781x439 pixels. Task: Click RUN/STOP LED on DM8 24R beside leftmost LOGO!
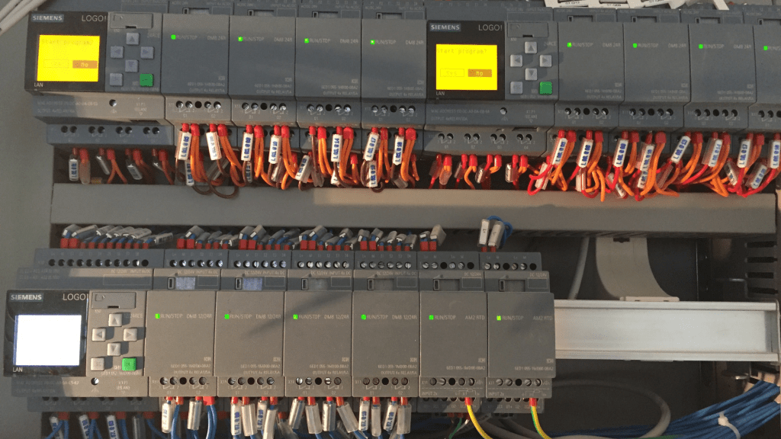[x=174, y=37]
